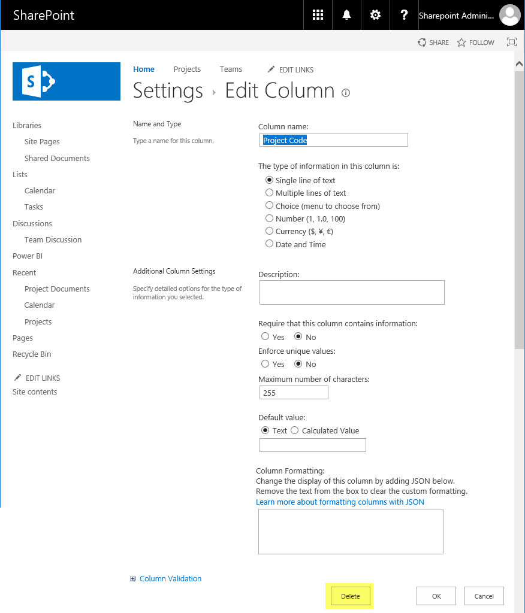
Task: Open the notifications bell icon
Action: pyautogui.click(x=346, y=15)
